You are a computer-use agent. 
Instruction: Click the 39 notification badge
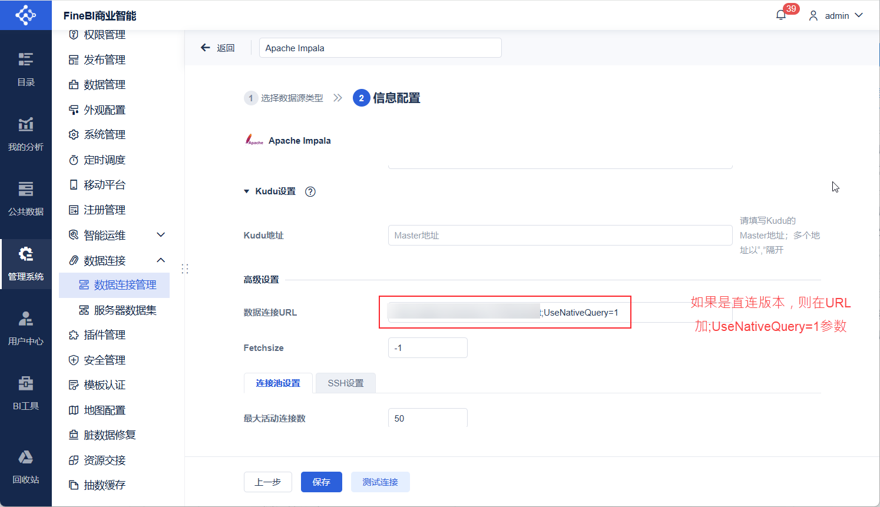(x=791, y=9)
